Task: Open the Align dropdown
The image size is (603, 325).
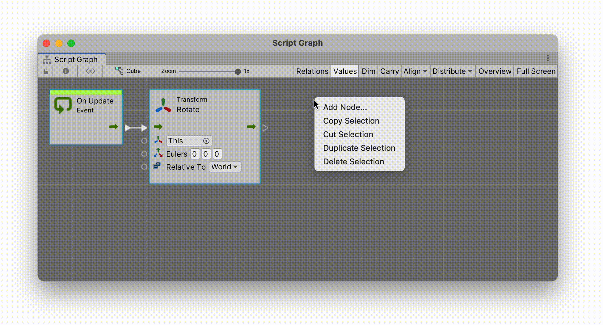Action: click(415, 71)
